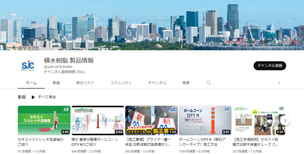Click title ポールコーン CITY R（縁石アンカータイプ）施工方法
Screen dimensions: 304x154
click(x=202, y=142)
